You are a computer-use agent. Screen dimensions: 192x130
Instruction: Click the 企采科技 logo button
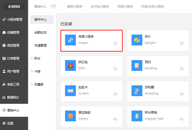tap(14, 6)
